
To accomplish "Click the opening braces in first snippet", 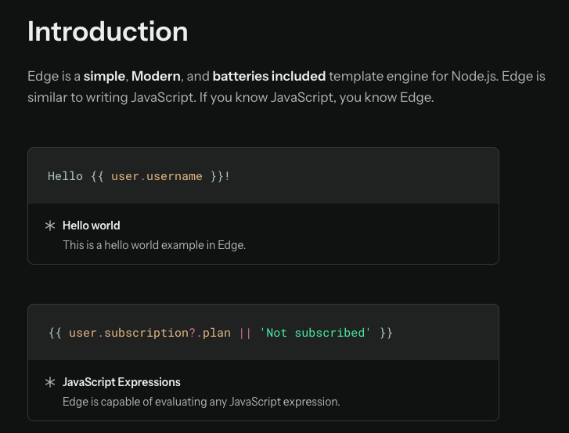I will pyautogui.click(x=97, y=176).
